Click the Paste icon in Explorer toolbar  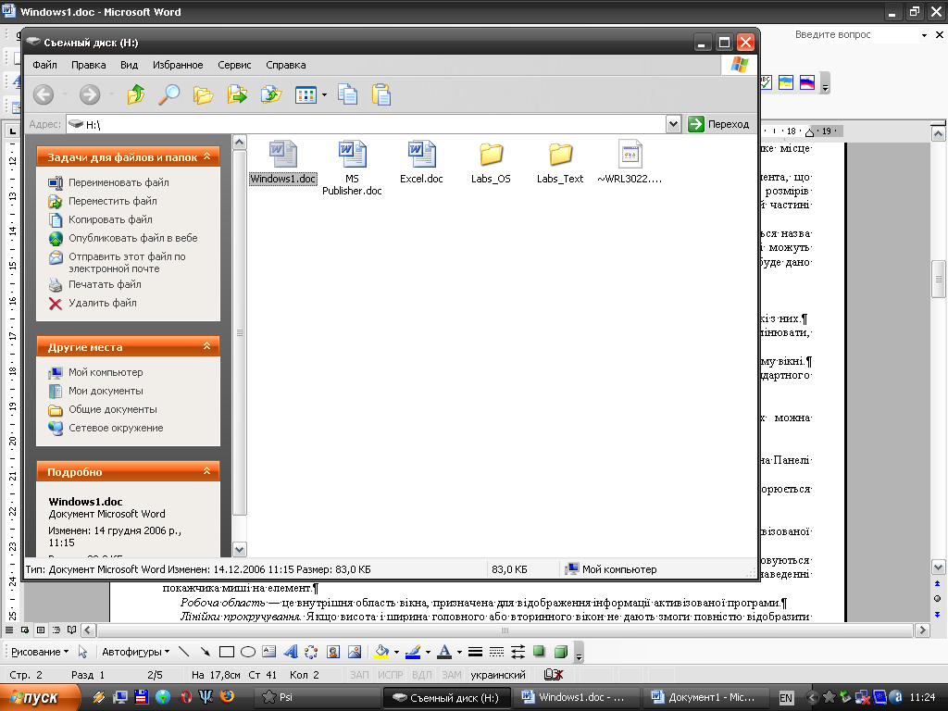pos(381,94)
